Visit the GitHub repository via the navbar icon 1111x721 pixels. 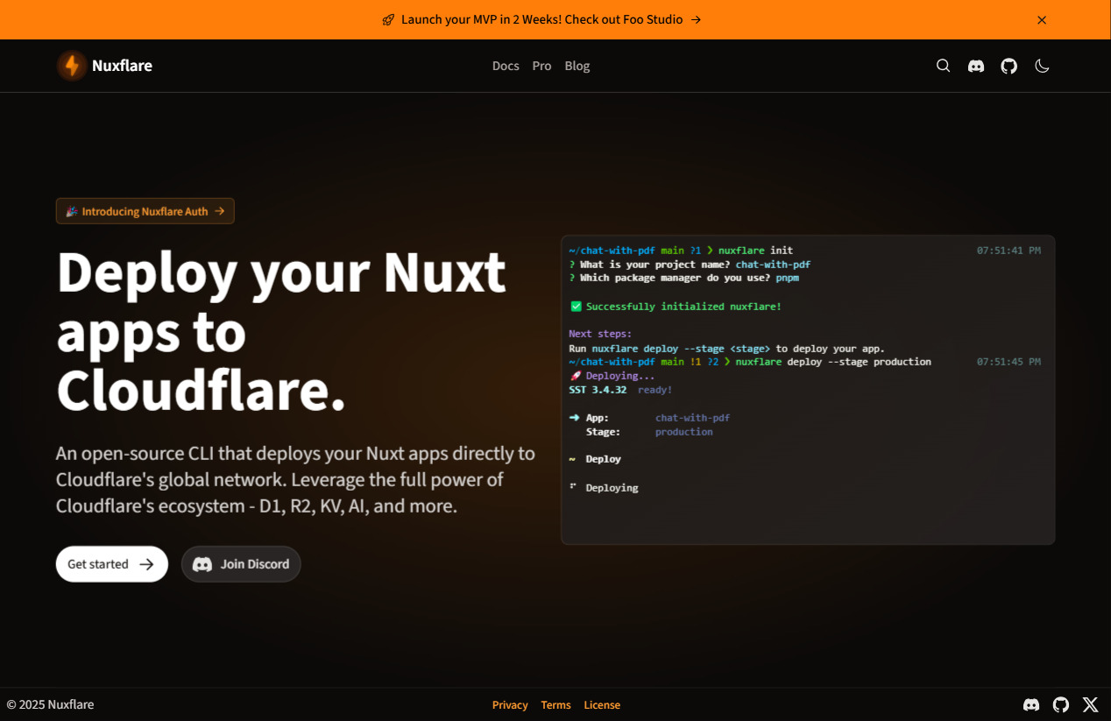click(1008, 66)
